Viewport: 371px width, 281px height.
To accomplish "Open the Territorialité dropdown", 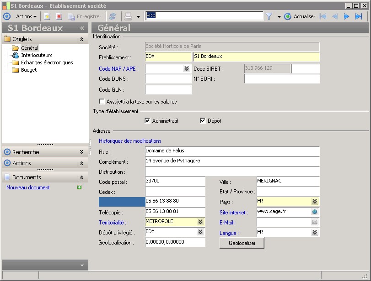I will point(200,222).
